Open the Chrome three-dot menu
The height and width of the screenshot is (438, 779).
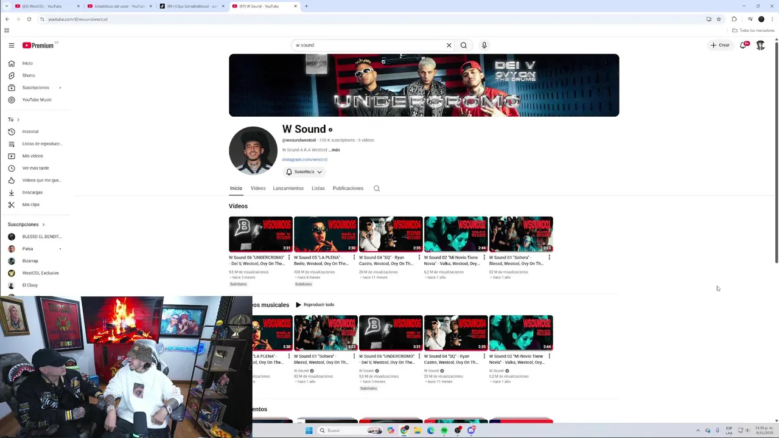tap(774, 19)
